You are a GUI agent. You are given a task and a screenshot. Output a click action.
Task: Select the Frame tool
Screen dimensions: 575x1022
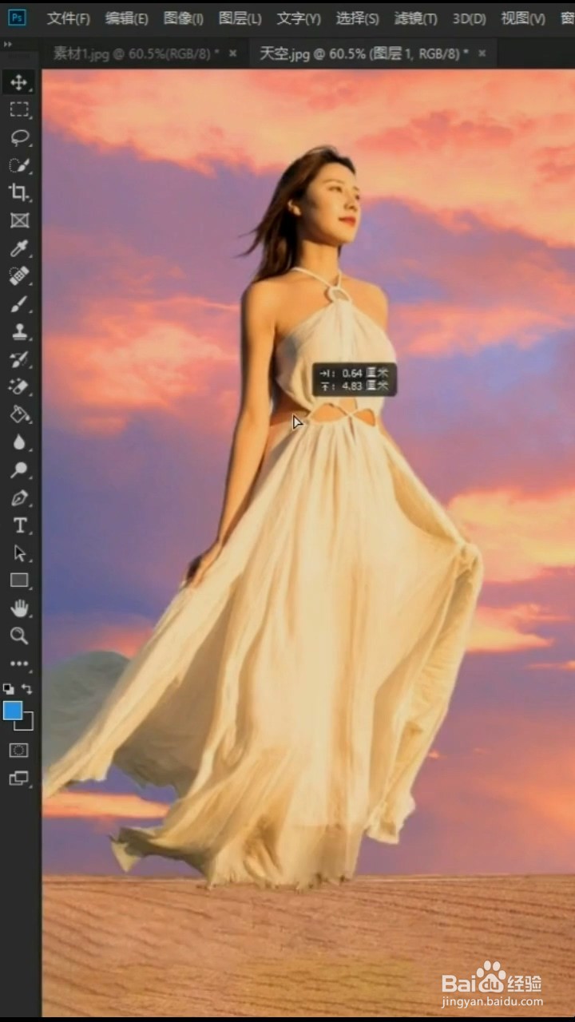19,220
